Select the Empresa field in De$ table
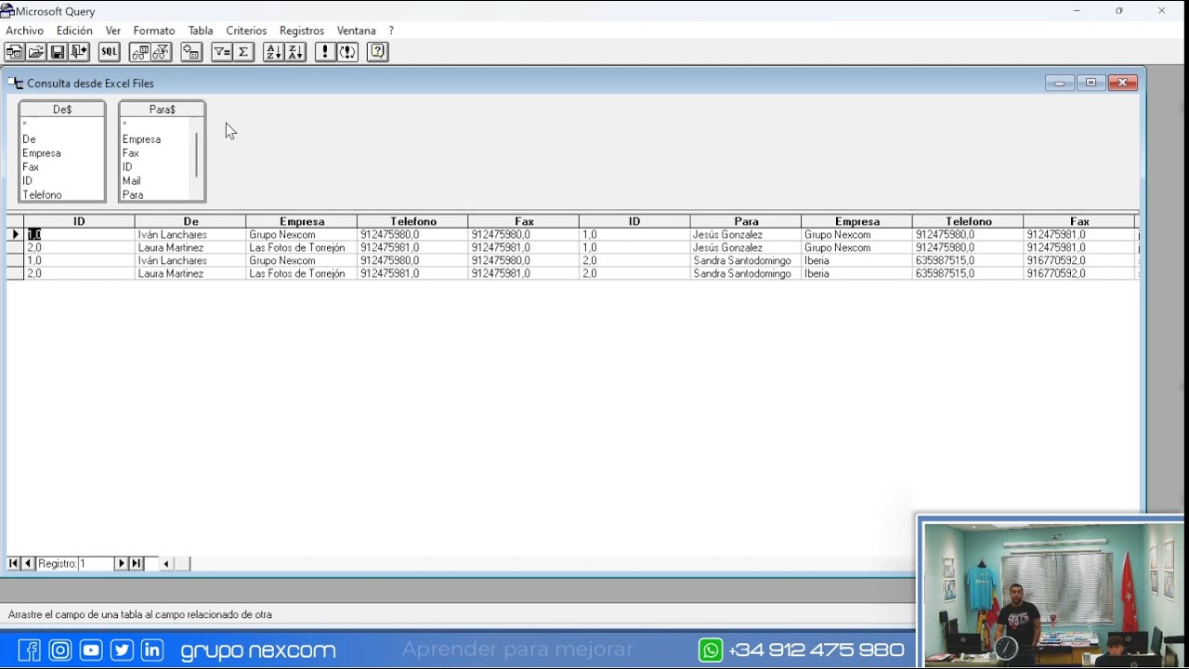The height and width of the screenshot is (669, 1189). click(x=42, y=153)
